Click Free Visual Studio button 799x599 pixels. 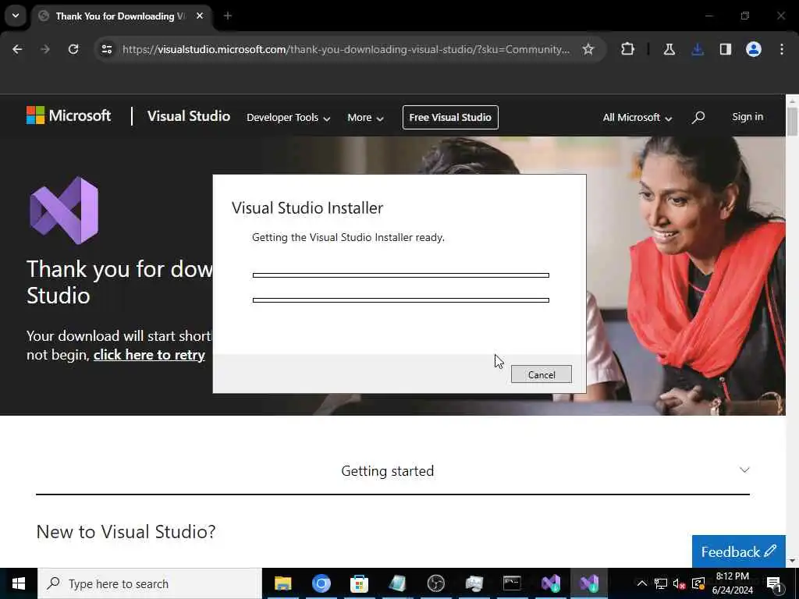click(450, 117)
